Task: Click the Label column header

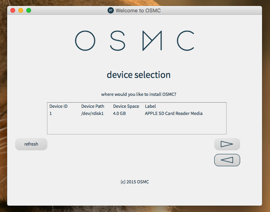Action: click(x=150, y=106)
